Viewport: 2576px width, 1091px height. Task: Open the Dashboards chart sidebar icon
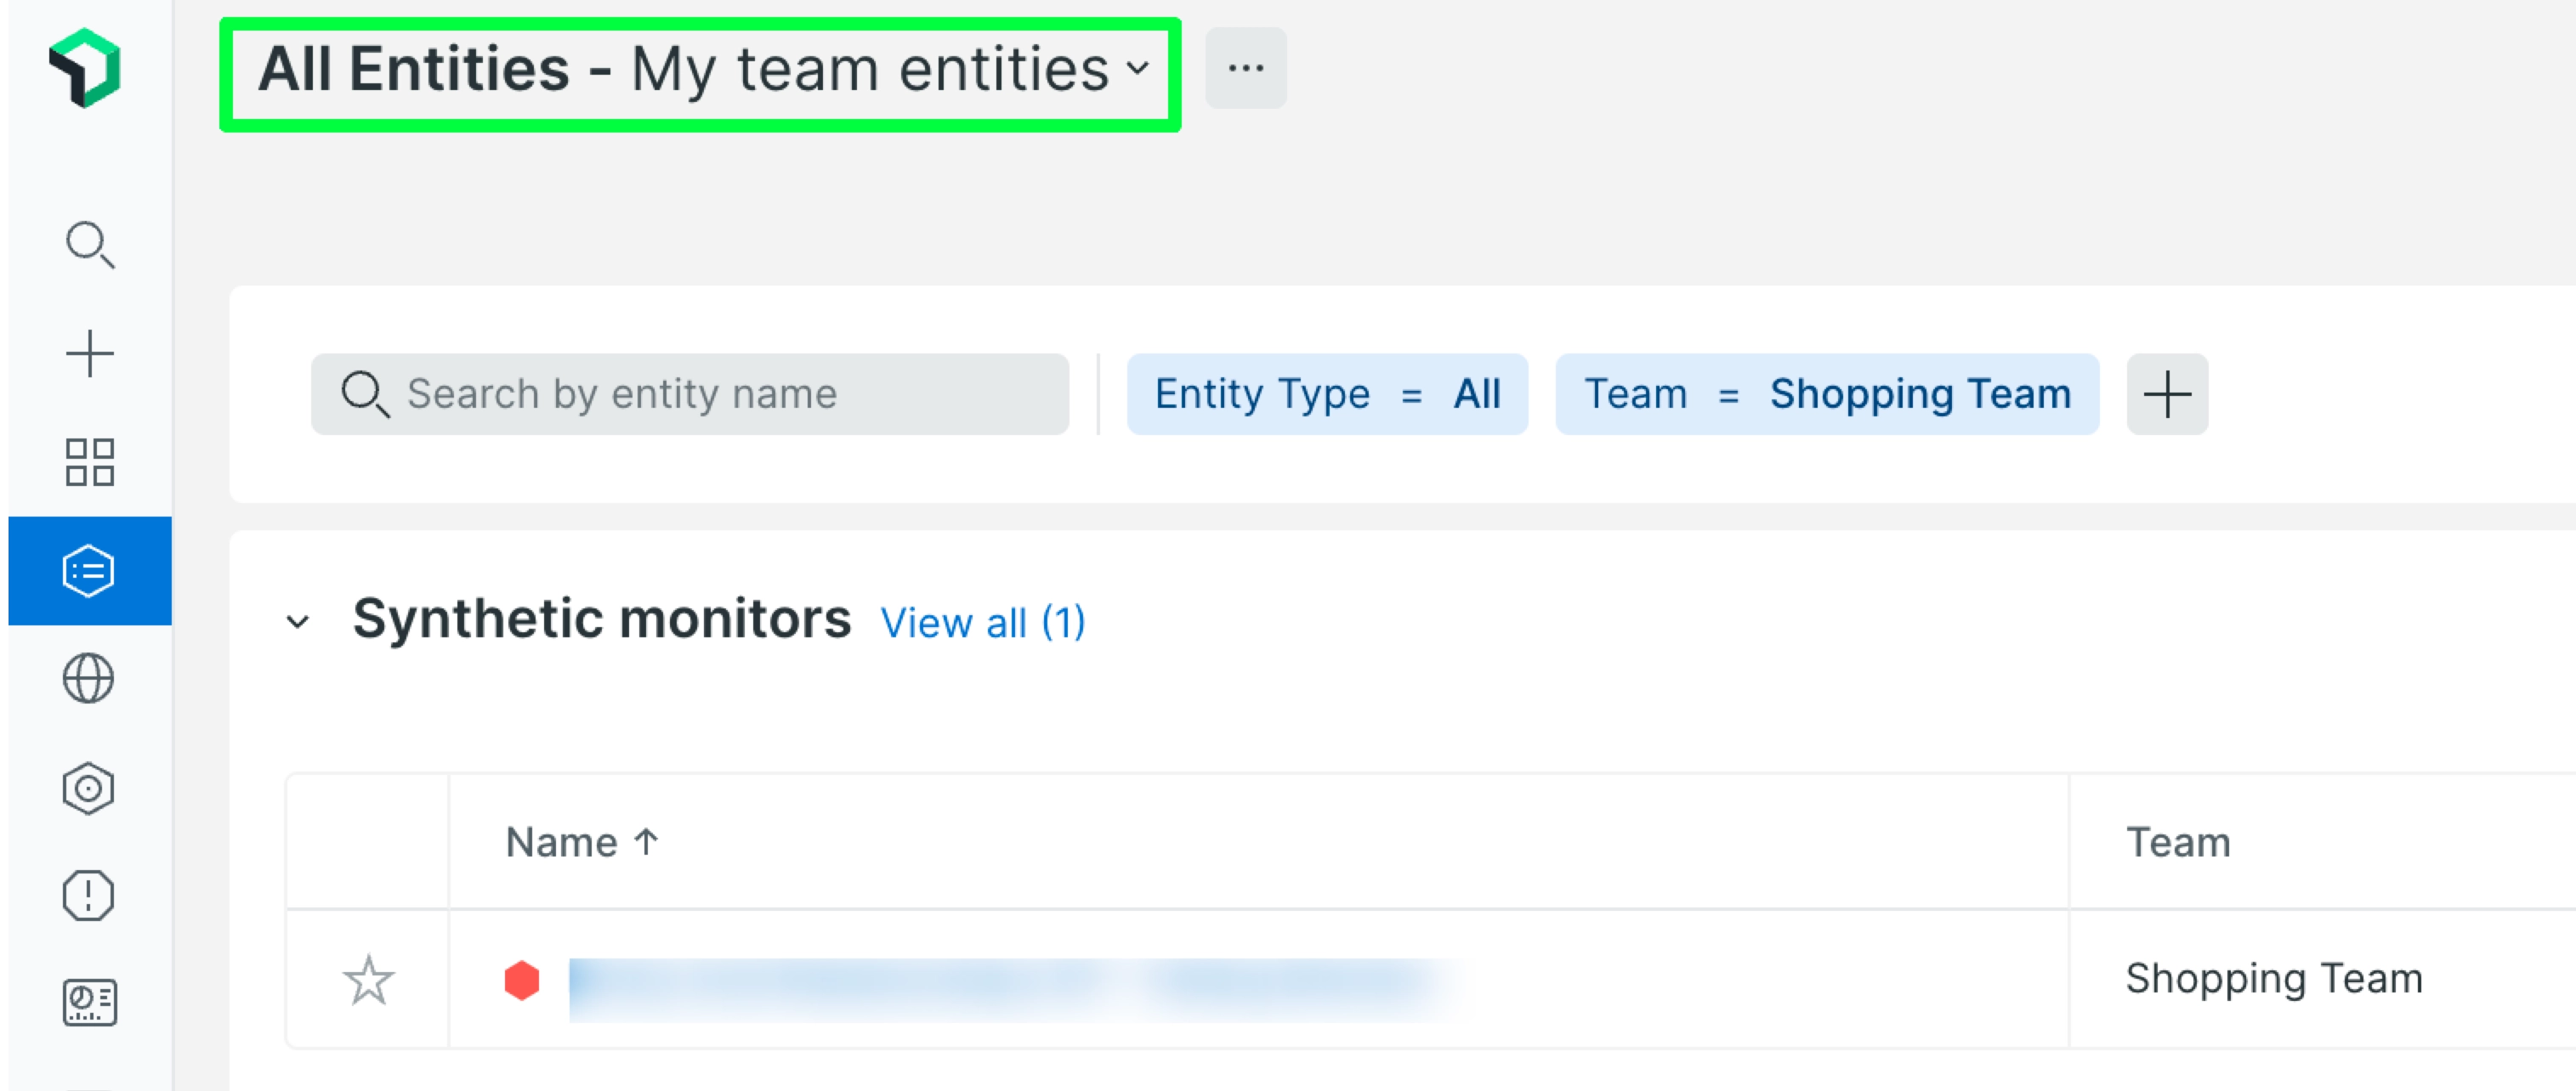click(x=89, y=1002)
